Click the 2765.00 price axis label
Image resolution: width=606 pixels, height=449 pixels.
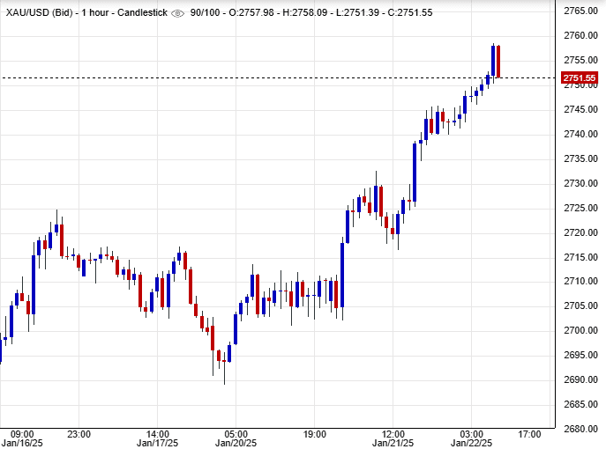tap(580, 11)
